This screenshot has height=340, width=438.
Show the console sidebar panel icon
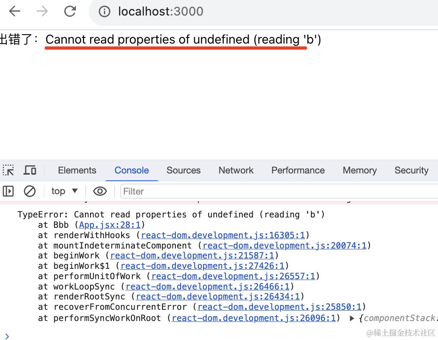pos(8,191)
